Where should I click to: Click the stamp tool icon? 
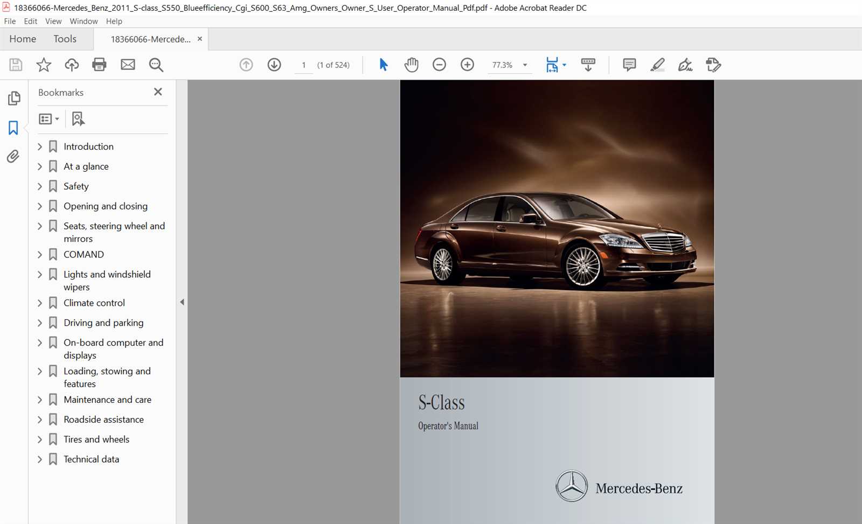(x=713, y=65)
